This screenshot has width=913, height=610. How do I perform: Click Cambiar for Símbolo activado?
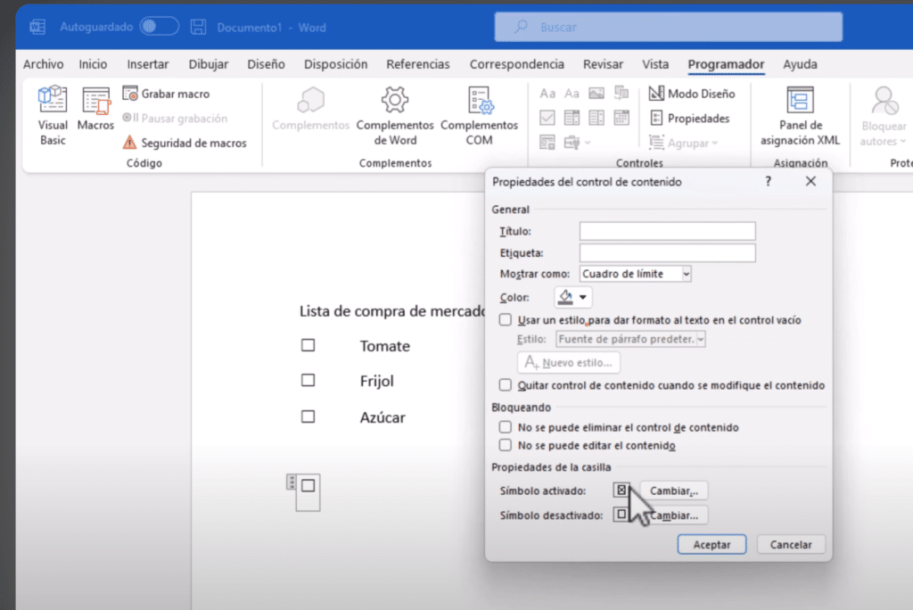tap(673, 490)
